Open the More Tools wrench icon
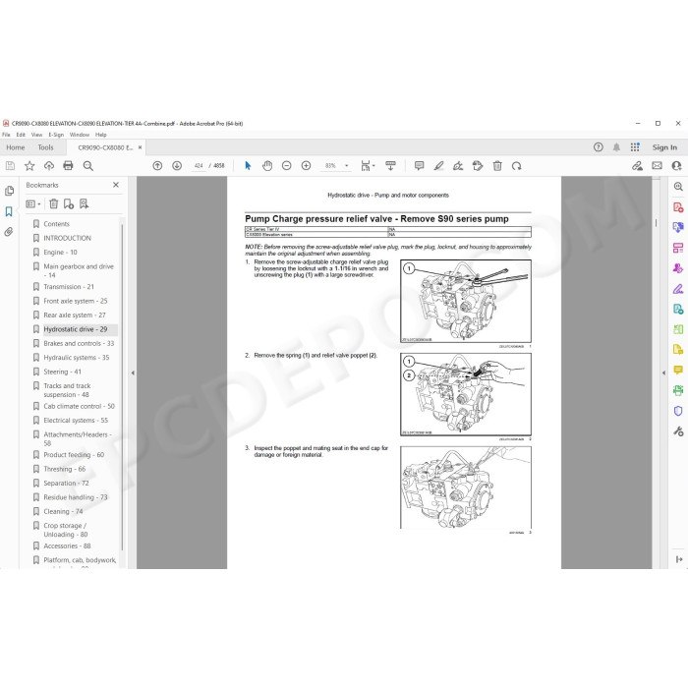Viewport: 688px width, 688px height. [678, 431]
